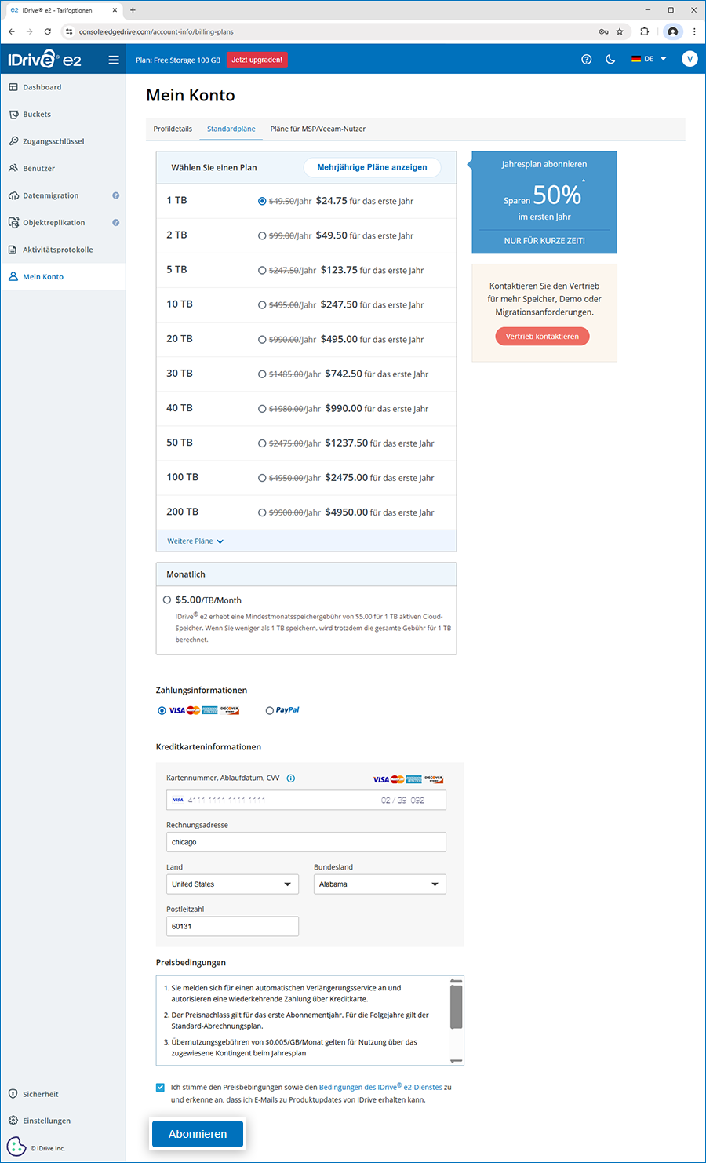Uncheck the Preisbedingungen agreement checkbox
Image resolution: width=706 pixels, height=1163 pixels.
[x=161, y=1088]
